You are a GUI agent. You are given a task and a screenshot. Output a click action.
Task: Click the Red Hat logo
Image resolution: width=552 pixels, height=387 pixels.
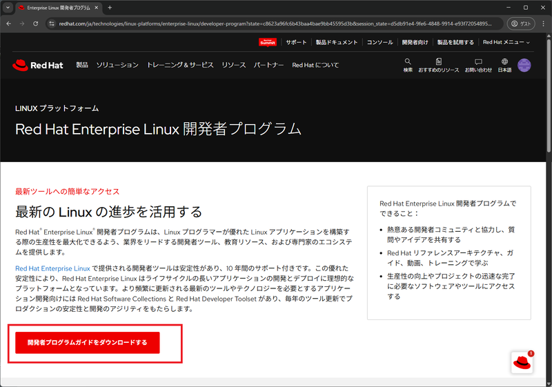(x=38, y=65)
